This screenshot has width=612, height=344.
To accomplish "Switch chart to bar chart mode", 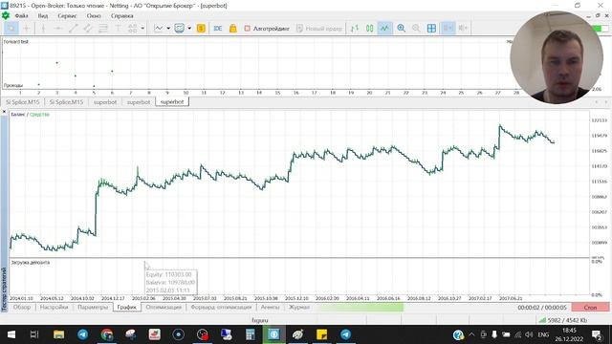I will 355,28.
